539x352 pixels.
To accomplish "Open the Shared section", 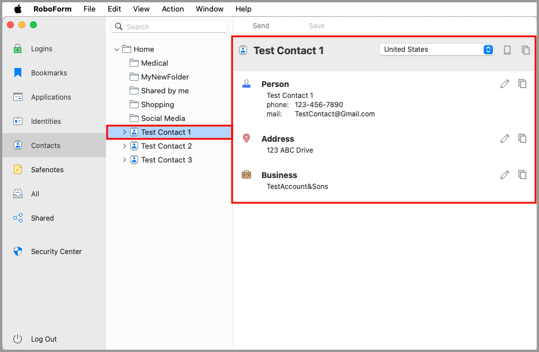I will pos(54,218).
